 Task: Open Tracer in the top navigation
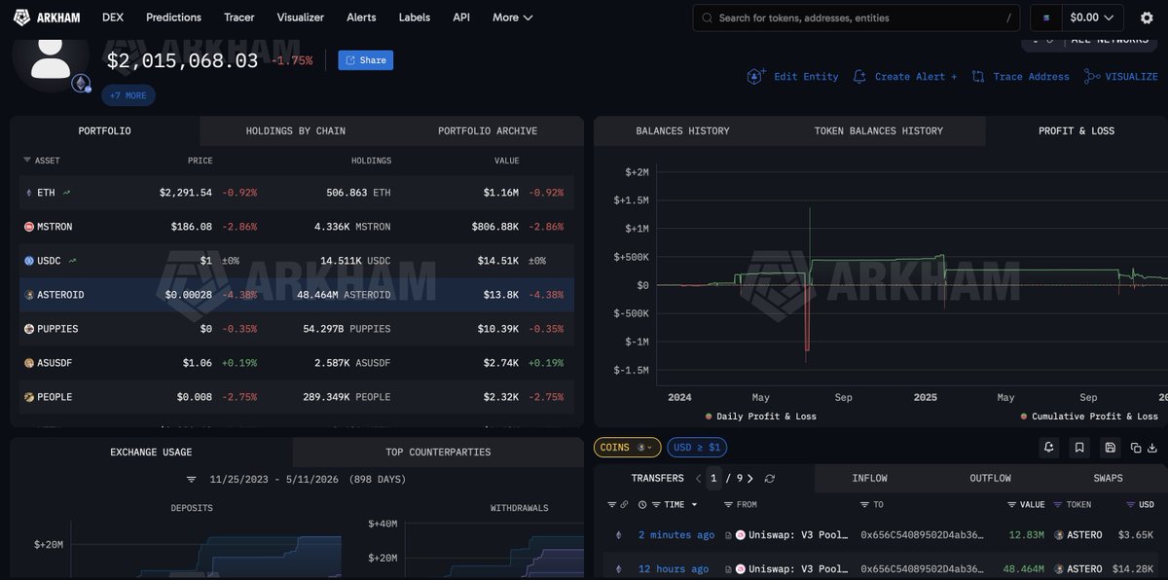[x=239, y=18]
